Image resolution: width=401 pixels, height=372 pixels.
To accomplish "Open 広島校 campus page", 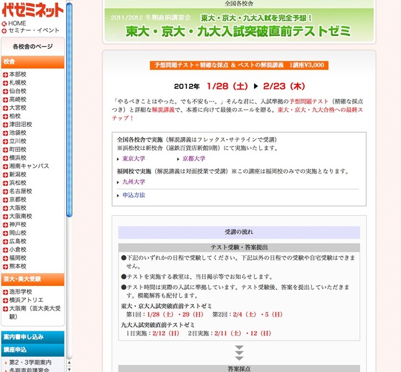I will pyautogui.click(x=17, y=241).
